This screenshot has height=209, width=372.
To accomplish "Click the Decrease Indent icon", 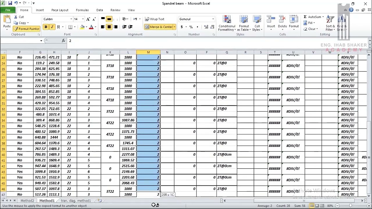I will pos(124,27).
